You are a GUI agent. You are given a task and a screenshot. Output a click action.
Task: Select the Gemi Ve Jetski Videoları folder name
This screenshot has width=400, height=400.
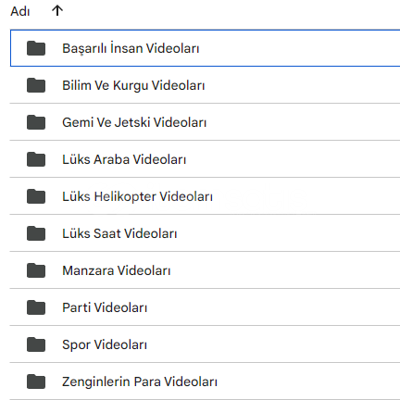[134, 122]
